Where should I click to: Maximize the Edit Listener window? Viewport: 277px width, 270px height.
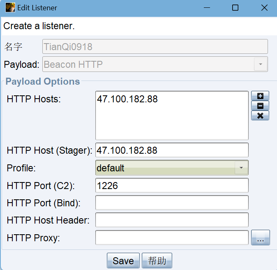coord(235,8)
